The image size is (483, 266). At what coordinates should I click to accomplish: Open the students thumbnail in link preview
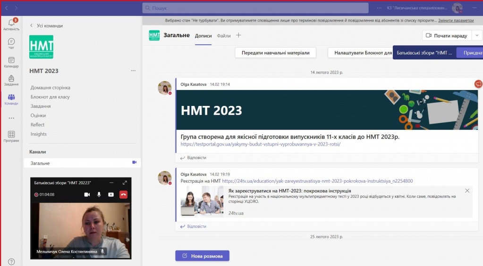pyautogui.click(x=202, y=202)
